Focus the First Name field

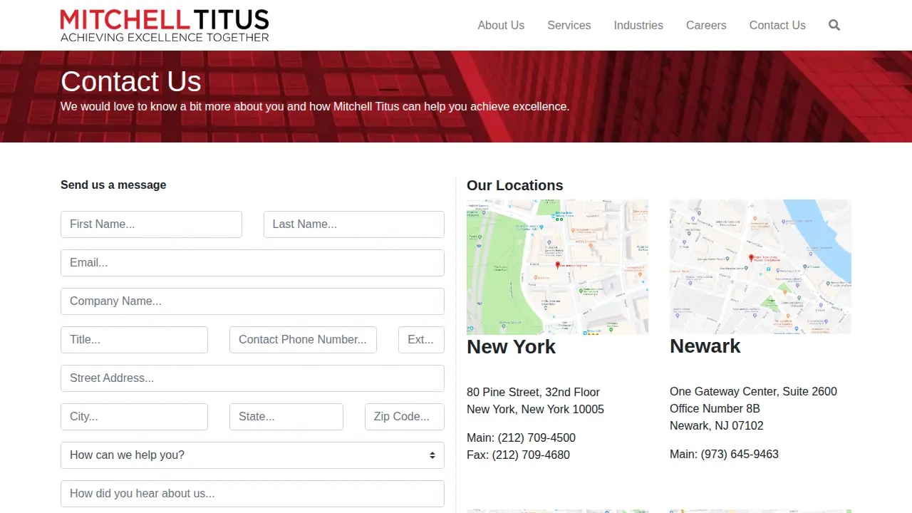click(151, 224)
